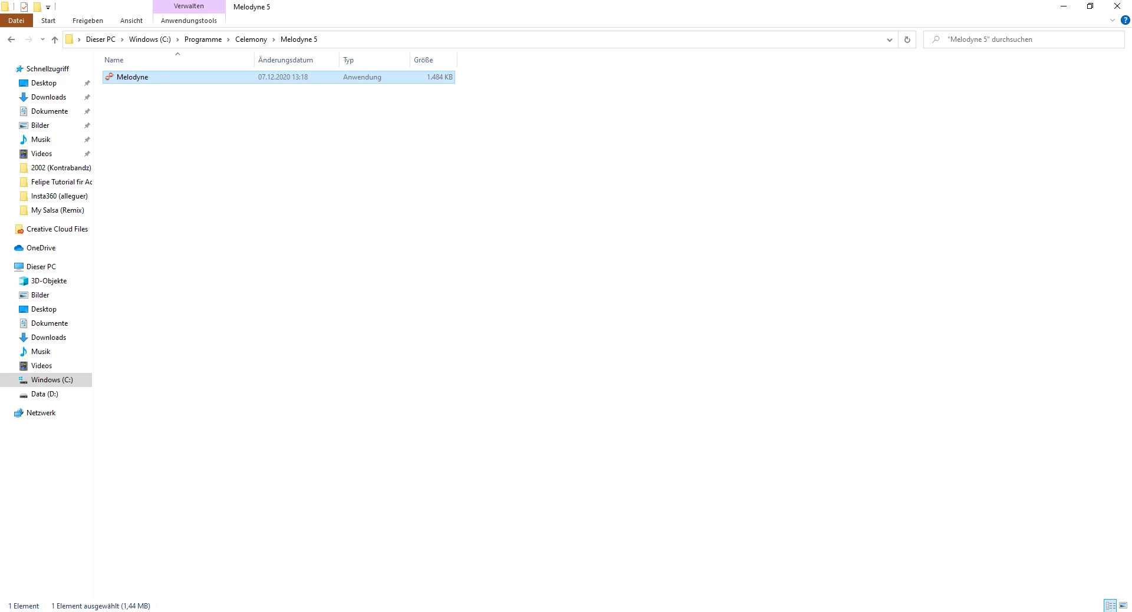Expand chevron after Windows (C:) breadcrumb

(177, 39)
